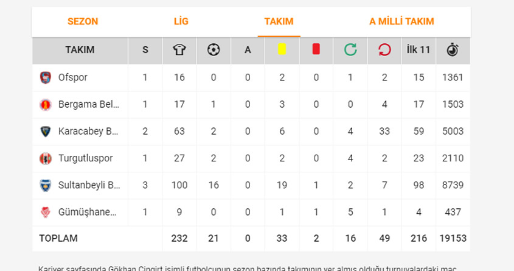Screen dimensions: 514x271
Task: Click the Karacabey club crest
Action: pos(45,132)
